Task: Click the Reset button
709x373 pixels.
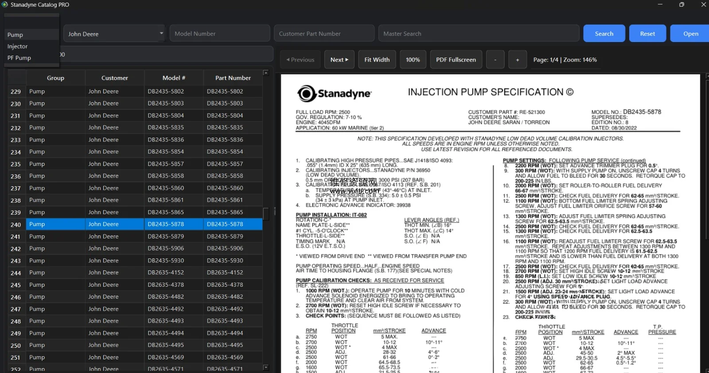Action: (647, 34)
